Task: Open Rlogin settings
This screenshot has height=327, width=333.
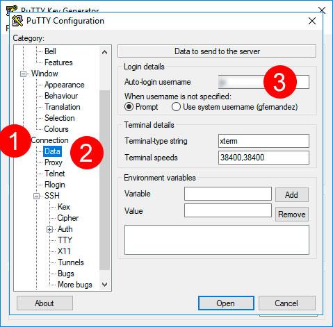Action: pyautogui.click(x=55, y=185)
